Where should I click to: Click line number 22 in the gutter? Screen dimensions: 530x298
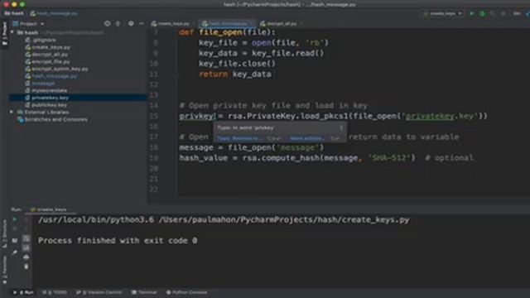153,190
